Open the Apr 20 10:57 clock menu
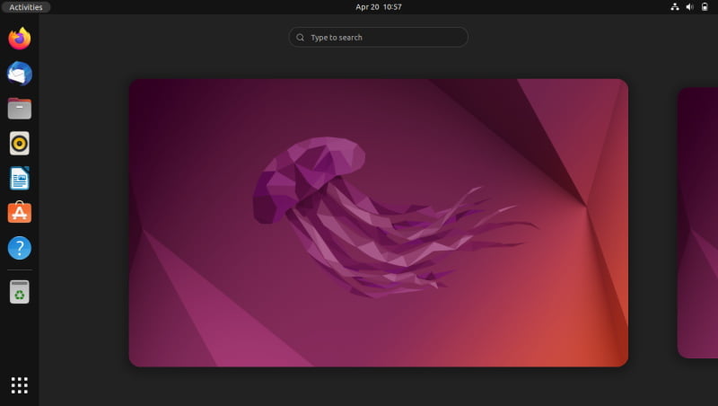The width and height of the screenshot is (718, 406). click(x=378, y=7)
